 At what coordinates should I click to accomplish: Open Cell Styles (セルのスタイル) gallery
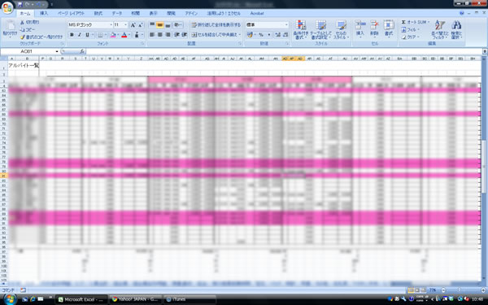click(341, 29)
